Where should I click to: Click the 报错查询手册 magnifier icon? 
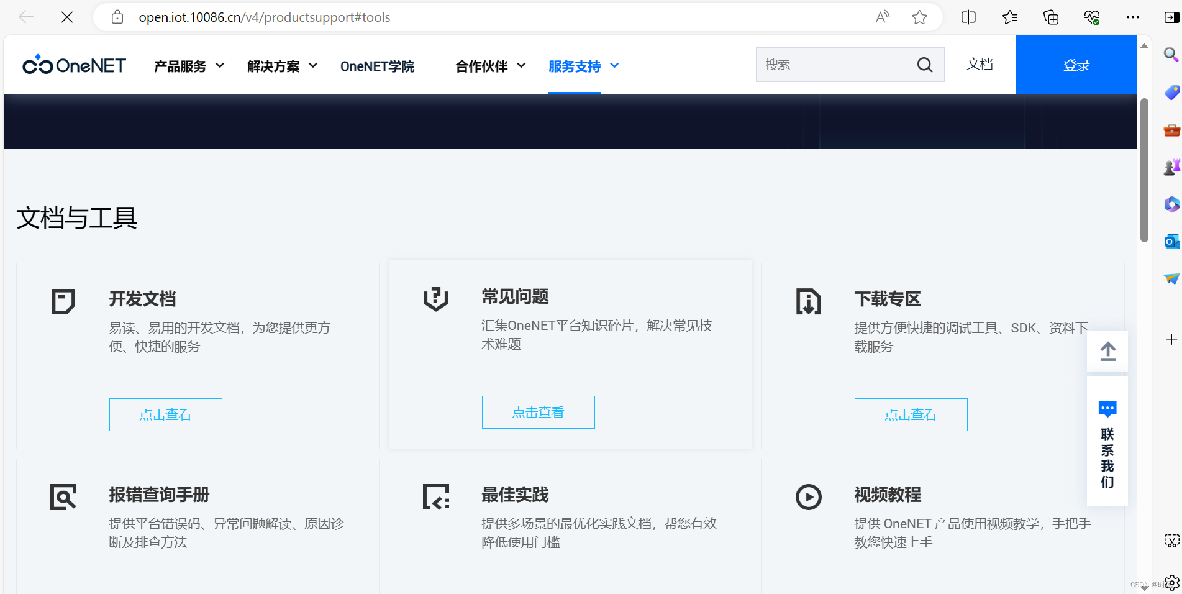coord(63,497)
